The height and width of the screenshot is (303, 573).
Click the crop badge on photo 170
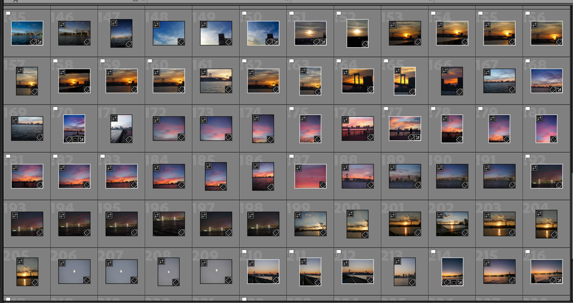click(75, 140)
